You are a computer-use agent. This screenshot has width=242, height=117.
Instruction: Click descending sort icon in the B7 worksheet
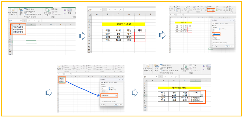click(x=65, y=13)
